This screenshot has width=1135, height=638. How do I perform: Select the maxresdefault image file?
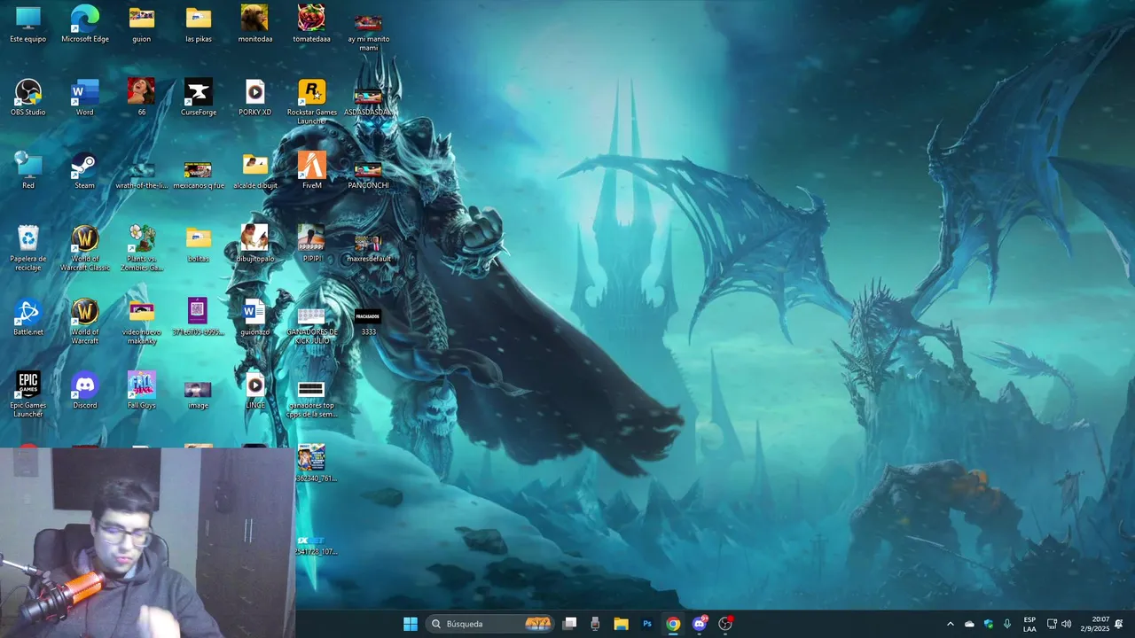point(369,247)
